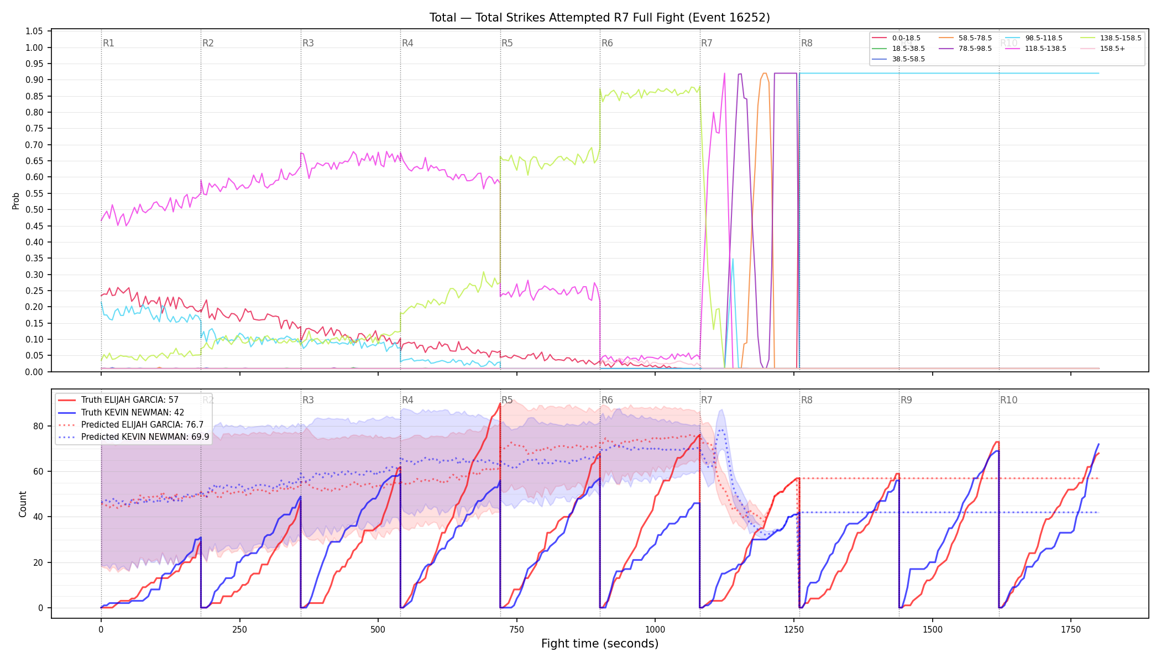
Task: Click the purple line swatch for 78.5-98.5
Action: tap(946, 49)
